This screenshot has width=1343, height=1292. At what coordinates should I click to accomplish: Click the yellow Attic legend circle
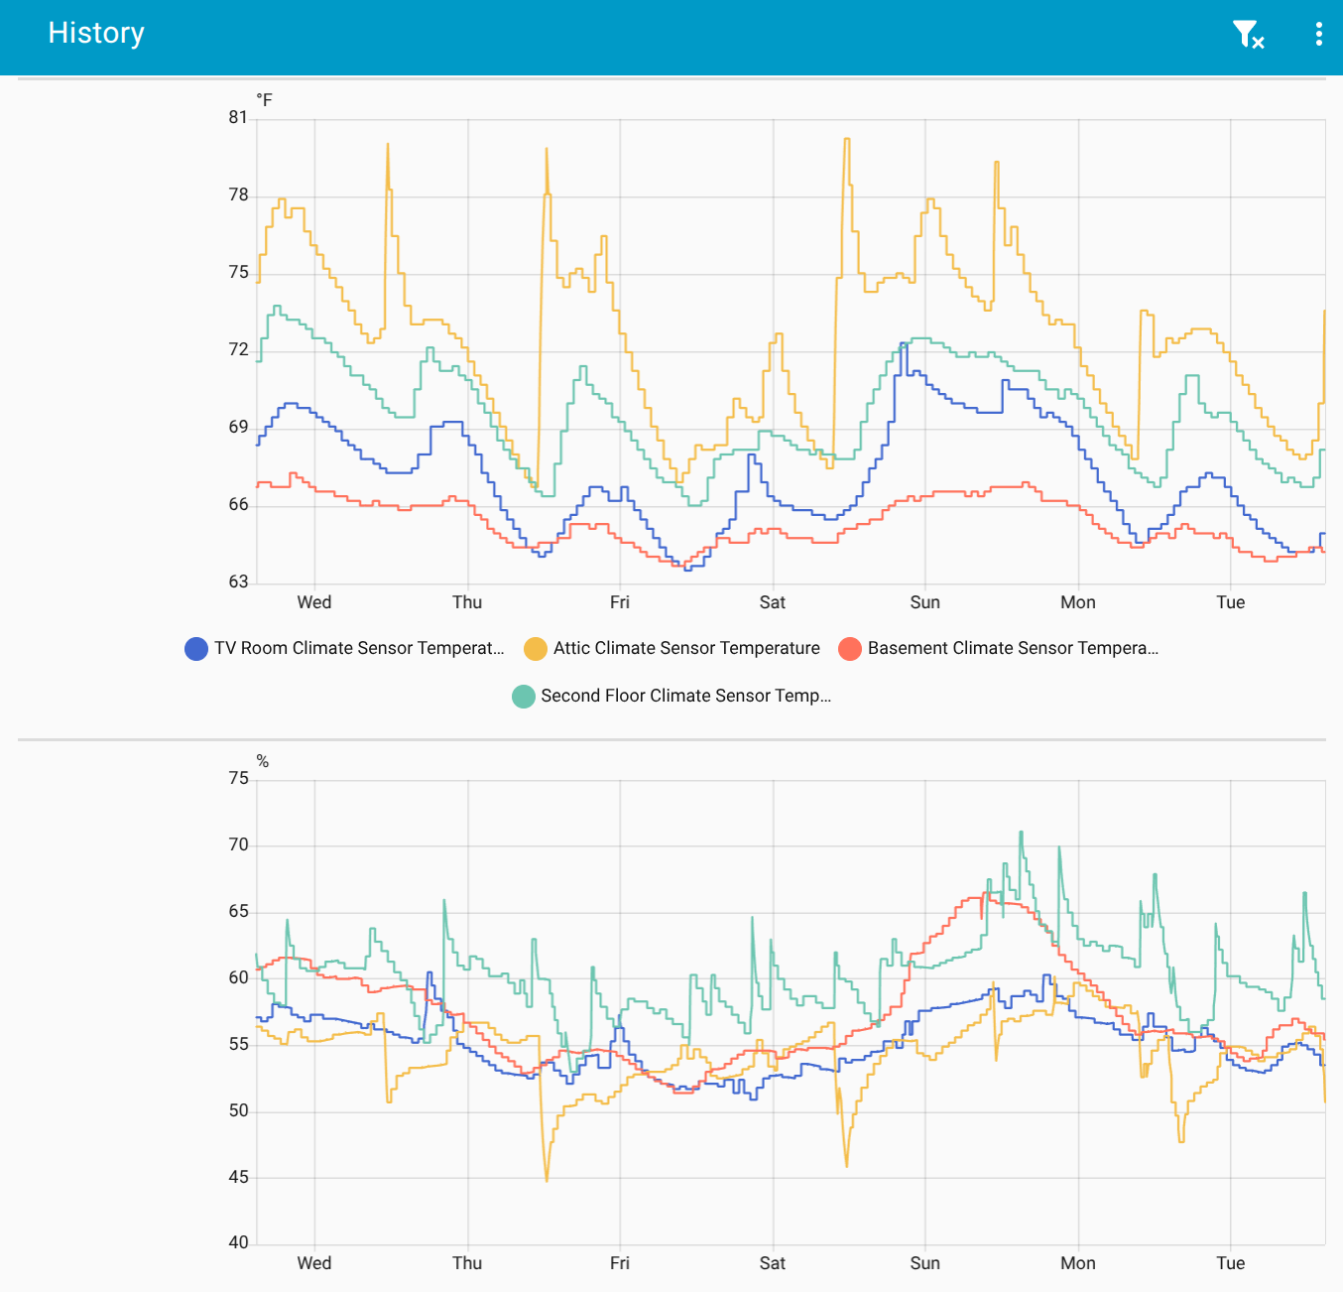(536, 649)
